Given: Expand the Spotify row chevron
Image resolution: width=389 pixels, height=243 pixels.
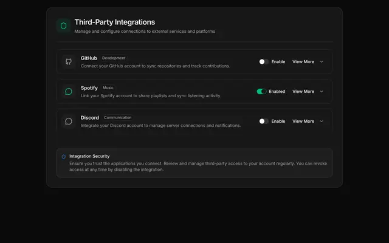Looking at the screenshot, I should tap(322, 92).
